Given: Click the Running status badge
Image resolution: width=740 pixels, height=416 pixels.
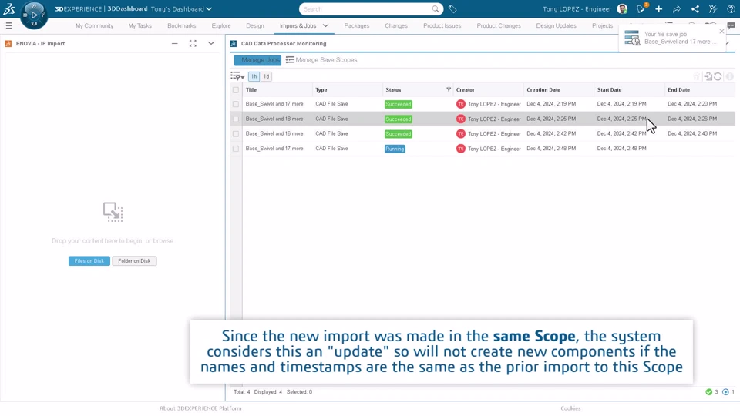Looking at the screenshot, I should point(395,149).
